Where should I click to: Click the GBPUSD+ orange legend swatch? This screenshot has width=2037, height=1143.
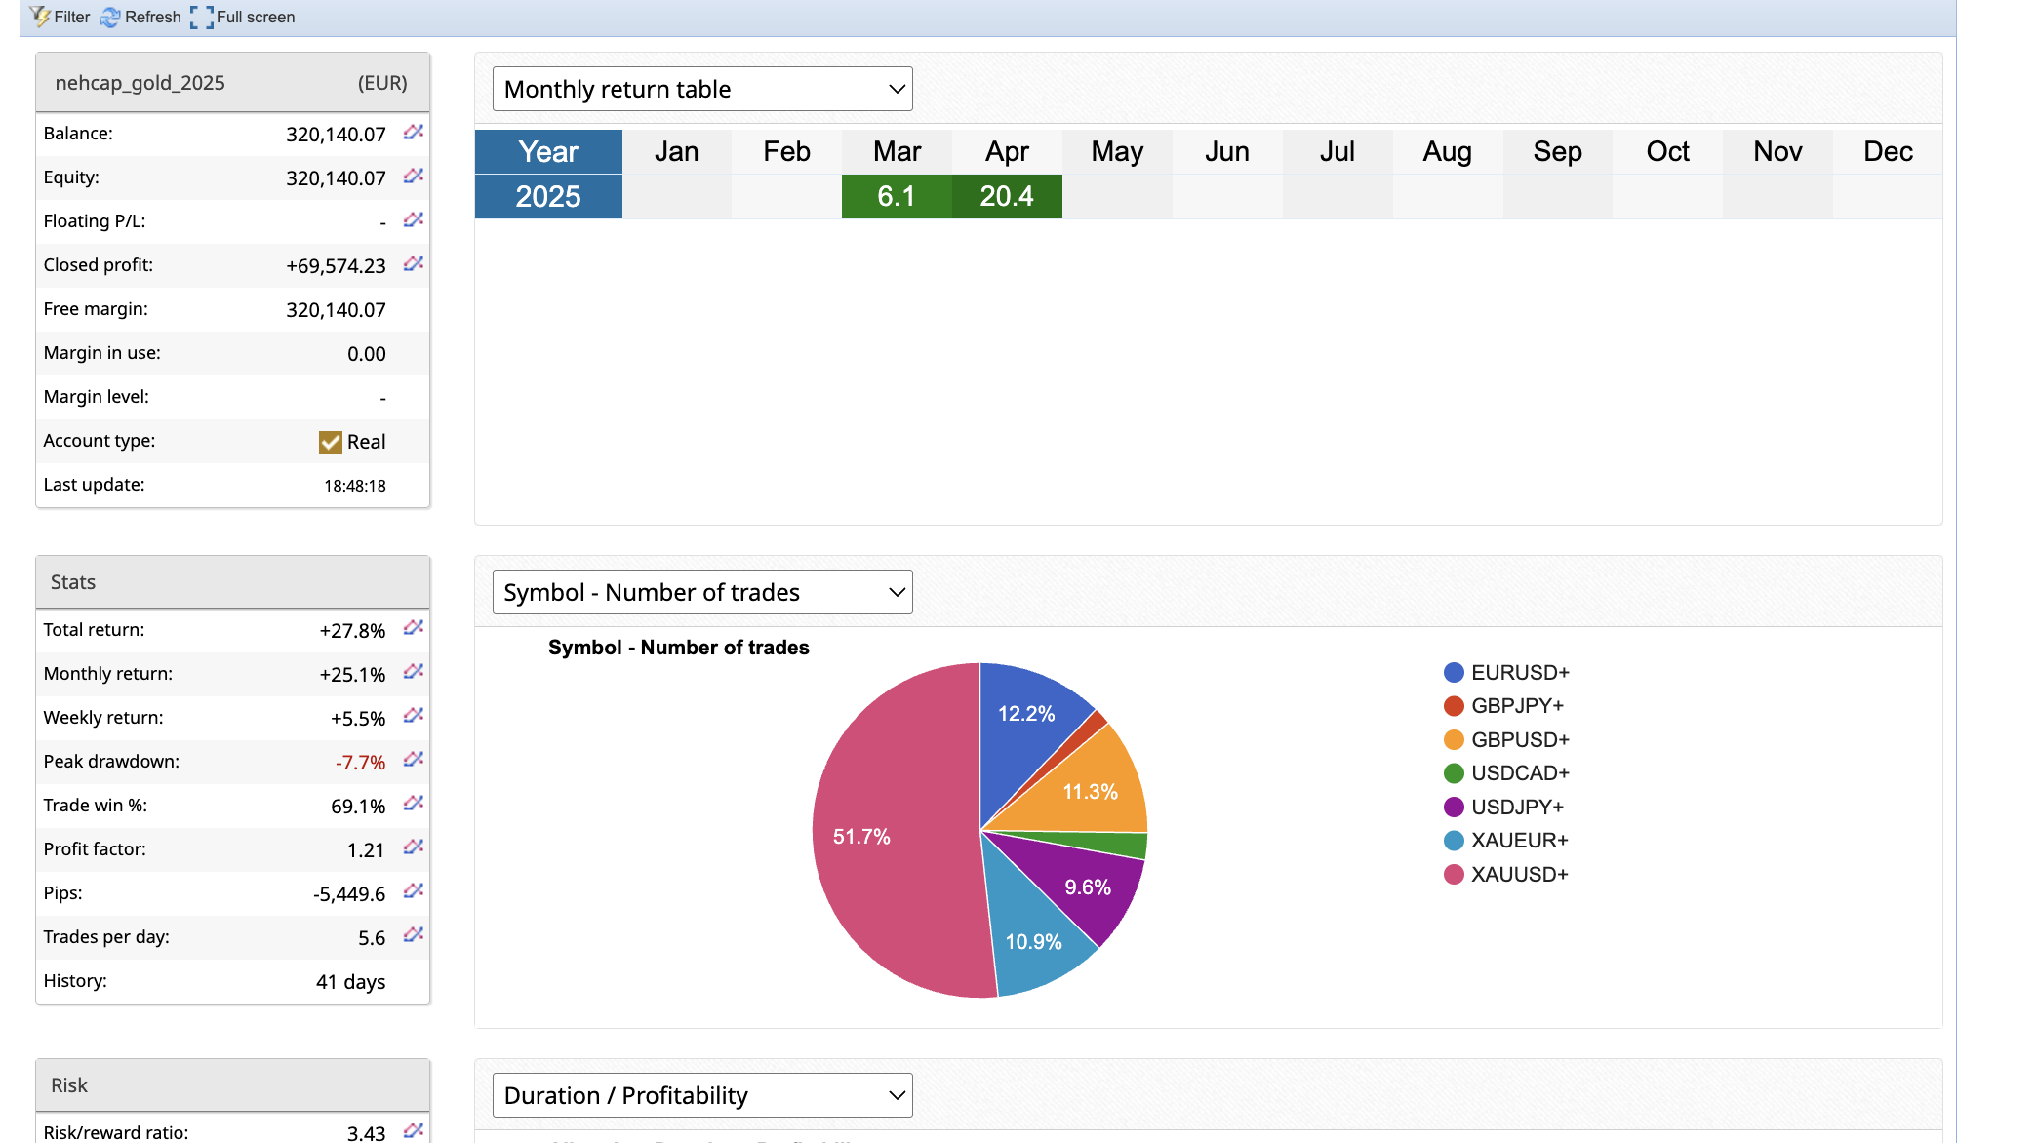1454,739
